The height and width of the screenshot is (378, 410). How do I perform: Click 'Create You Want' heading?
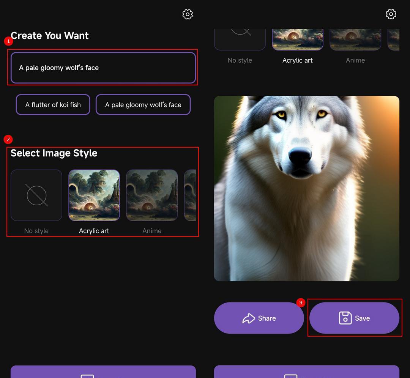(x=50, y=36)
